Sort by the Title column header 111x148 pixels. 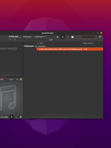[x=41, y=43]
